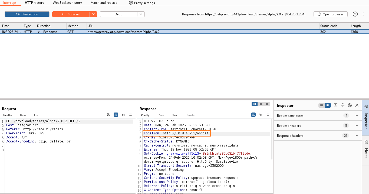The height and width of the screenshot is (194, 369).
Task: Open the Forward button dropdown arrow
Action: tap(93, 14)
